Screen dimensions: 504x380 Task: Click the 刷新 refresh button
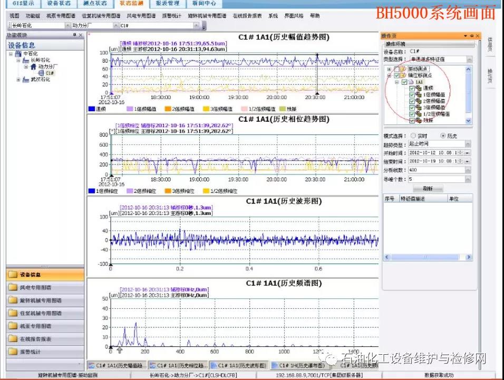(427, 188)
